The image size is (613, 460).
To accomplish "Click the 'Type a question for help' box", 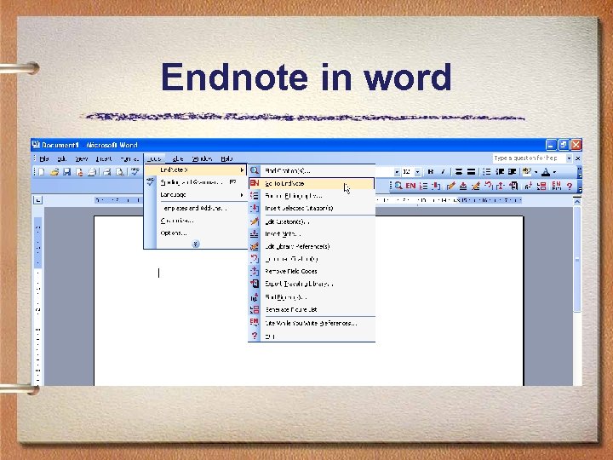I will pyautogui.click(x=529, y=158).
